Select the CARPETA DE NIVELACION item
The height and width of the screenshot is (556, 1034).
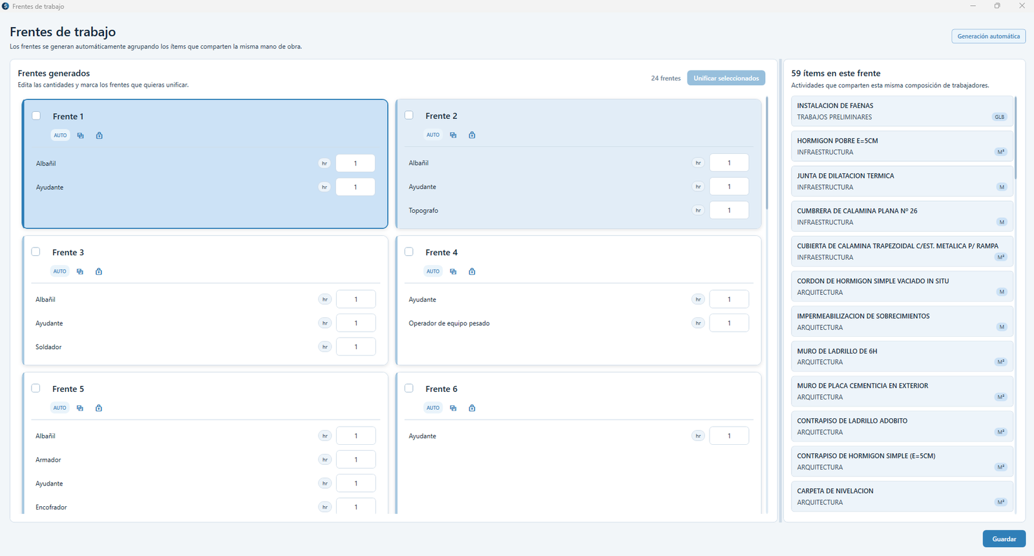coord(902,497)
